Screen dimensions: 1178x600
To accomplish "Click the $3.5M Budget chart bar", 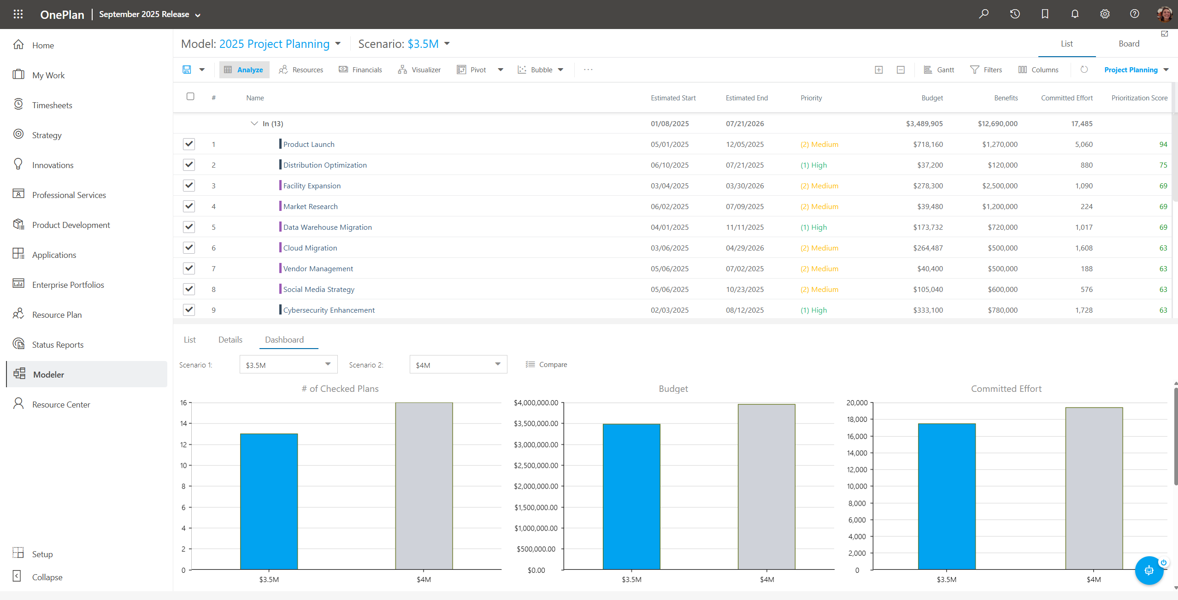I will point(631,496).
